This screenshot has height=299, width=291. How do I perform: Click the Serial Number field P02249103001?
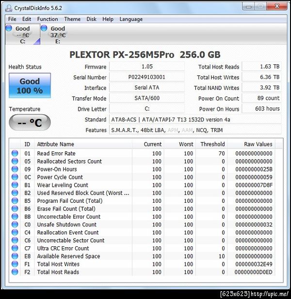[x=147, y=77]
